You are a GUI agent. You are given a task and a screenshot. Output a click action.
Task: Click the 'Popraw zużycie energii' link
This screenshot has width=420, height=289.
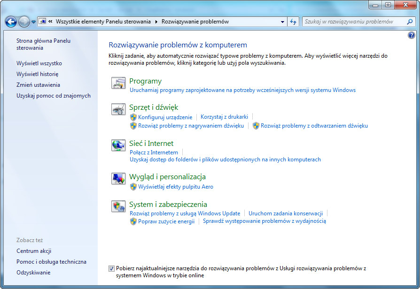pos(166,221)
